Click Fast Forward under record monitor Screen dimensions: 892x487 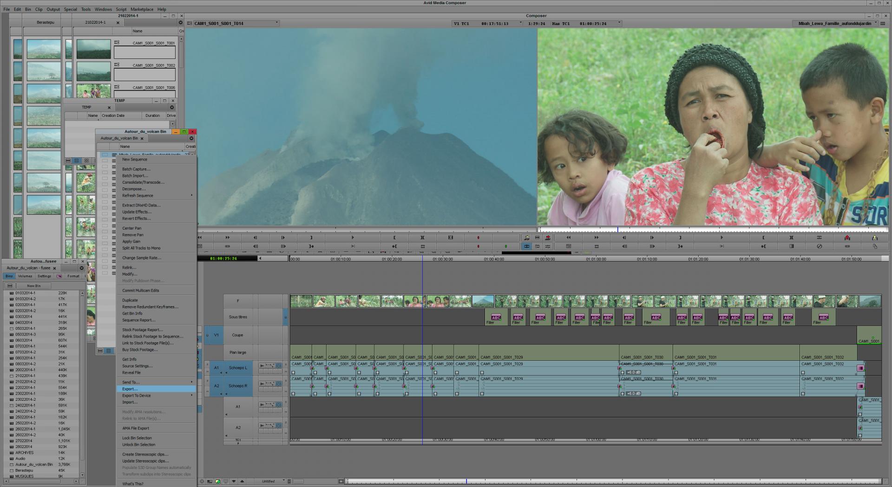(596, 237)
